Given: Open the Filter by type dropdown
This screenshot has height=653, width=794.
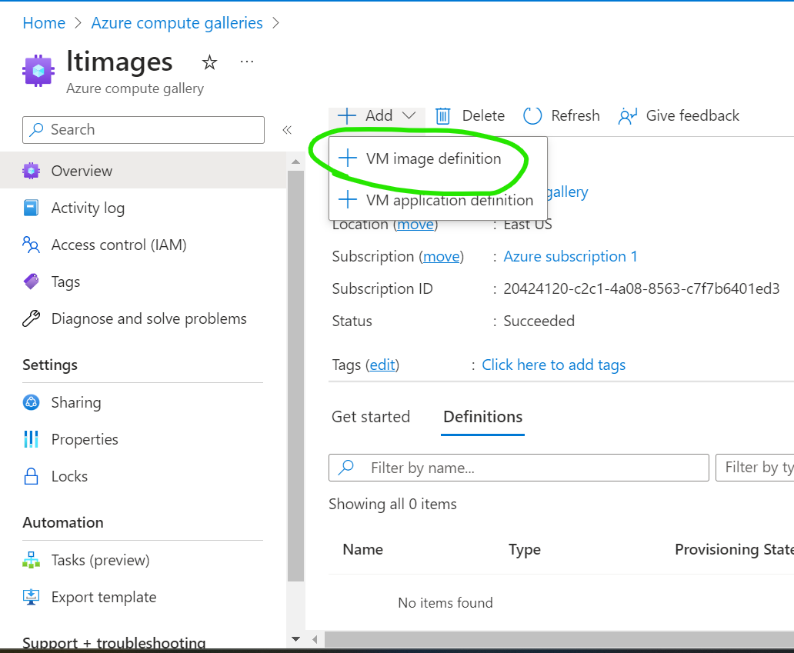Looking at the screenshot, I should click(755, 468).
